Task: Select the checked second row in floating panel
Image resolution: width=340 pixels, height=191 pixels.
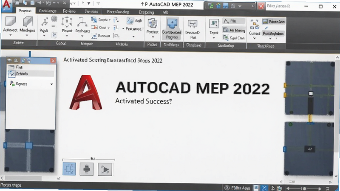Action: [31, 73]
